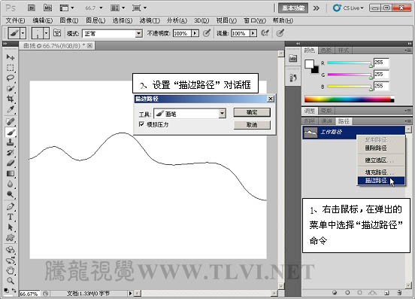Open the arrange documents dropdown
Viewport: 415px width, 299px height.
point(118,8)
